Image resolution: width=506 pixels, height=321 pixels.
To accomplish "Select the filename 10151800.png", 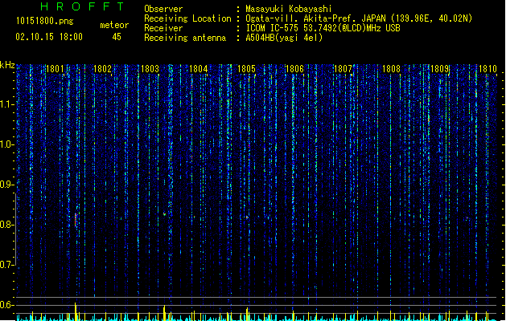I will pos(45,21).
